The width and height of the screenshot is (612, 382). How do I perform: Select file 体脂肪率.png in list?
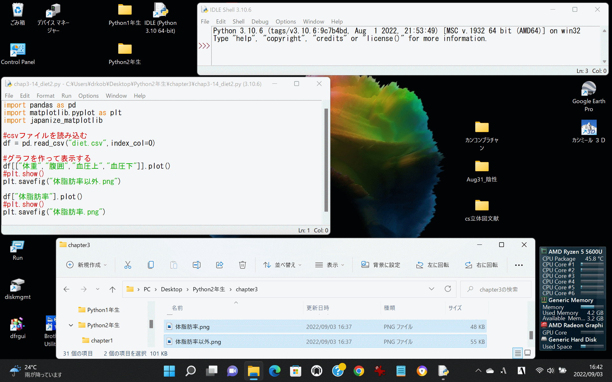coord(325,327)
